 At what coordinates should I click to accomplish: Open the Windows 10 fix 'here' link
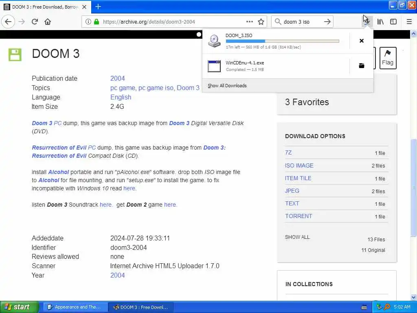pyautogui.click(x=129, y=188)
